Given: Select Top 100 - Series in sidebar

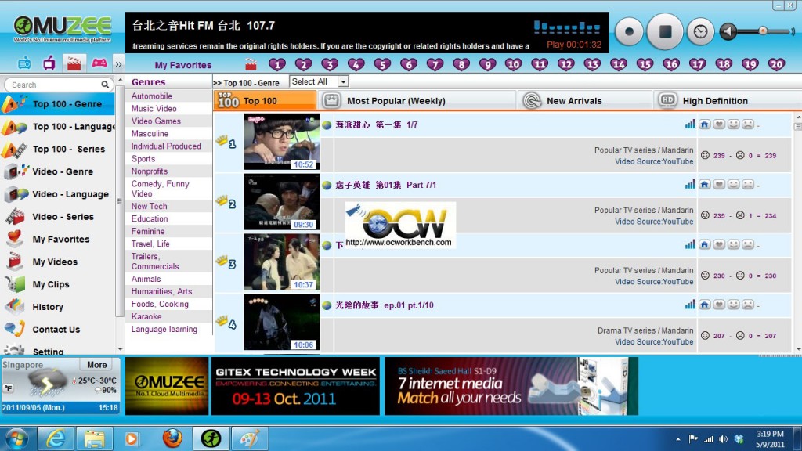Looking at the screenshot, I should [x=58, y=149].
